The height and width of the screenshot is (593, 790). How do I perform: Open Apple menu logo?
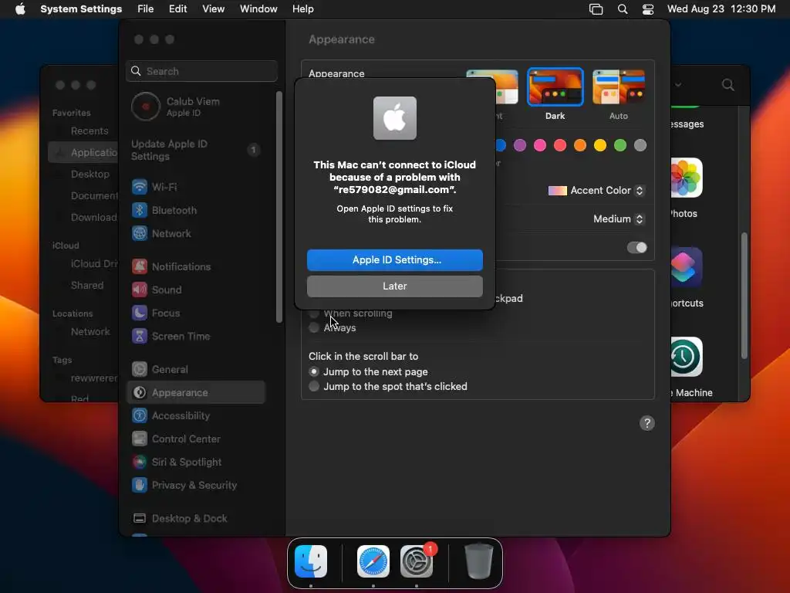coord(20,9)
